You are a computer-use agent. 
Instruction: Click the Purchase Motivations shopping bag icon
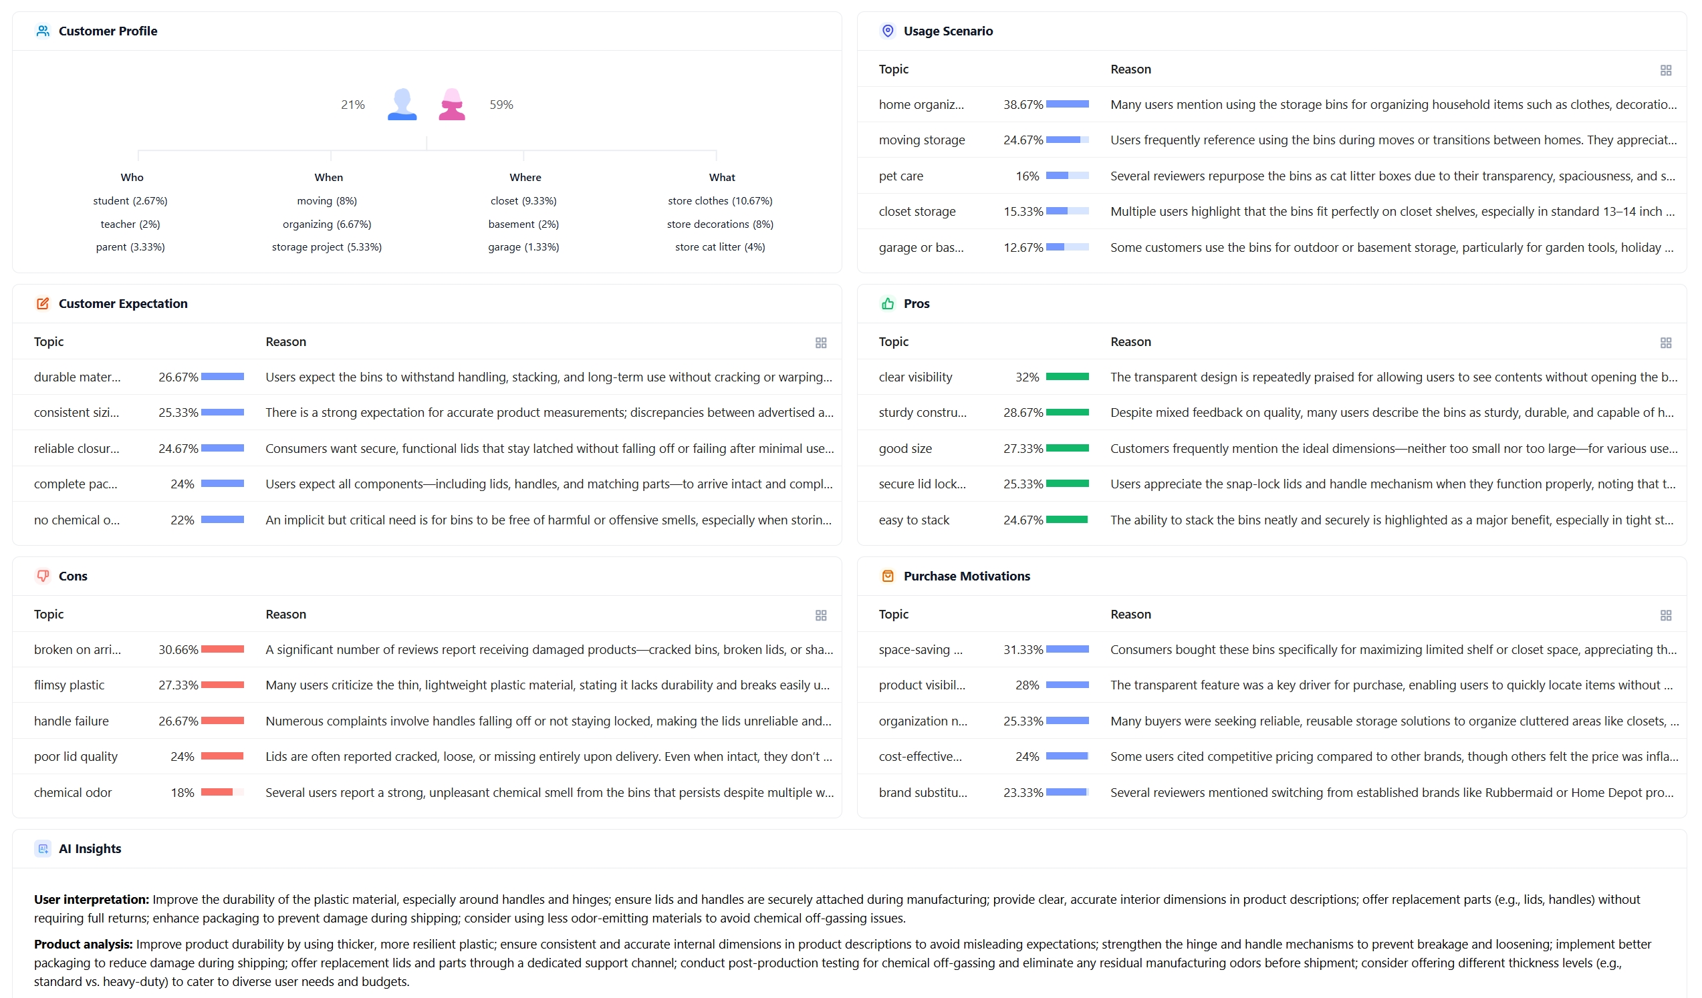pos(888,576)
